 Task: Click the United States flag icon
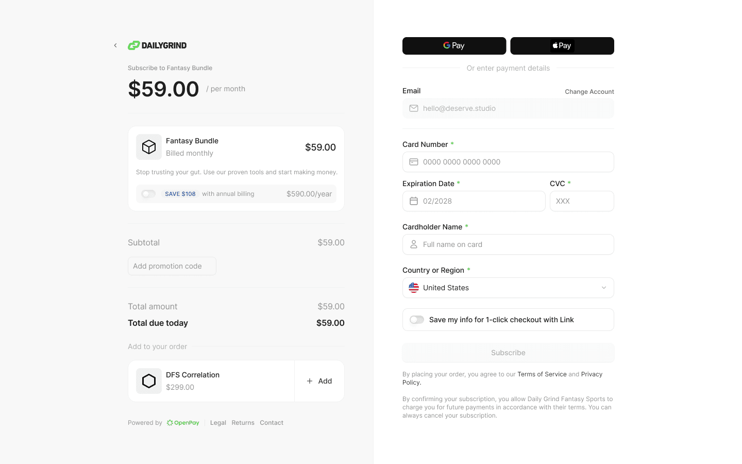(x=414, y=288)
